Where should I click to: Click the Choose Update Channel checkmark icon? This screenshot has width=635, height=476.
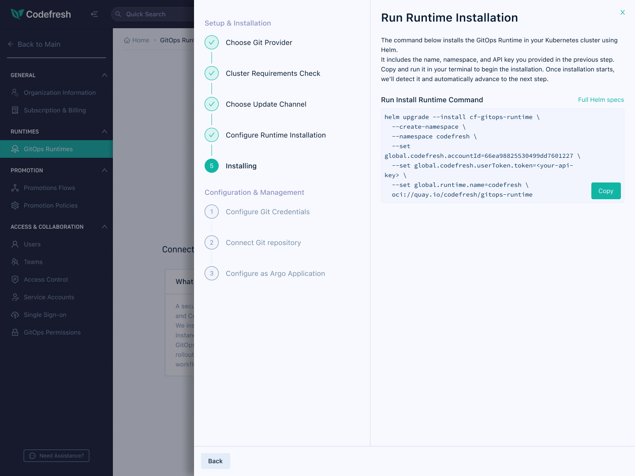(x=212, y=104)
